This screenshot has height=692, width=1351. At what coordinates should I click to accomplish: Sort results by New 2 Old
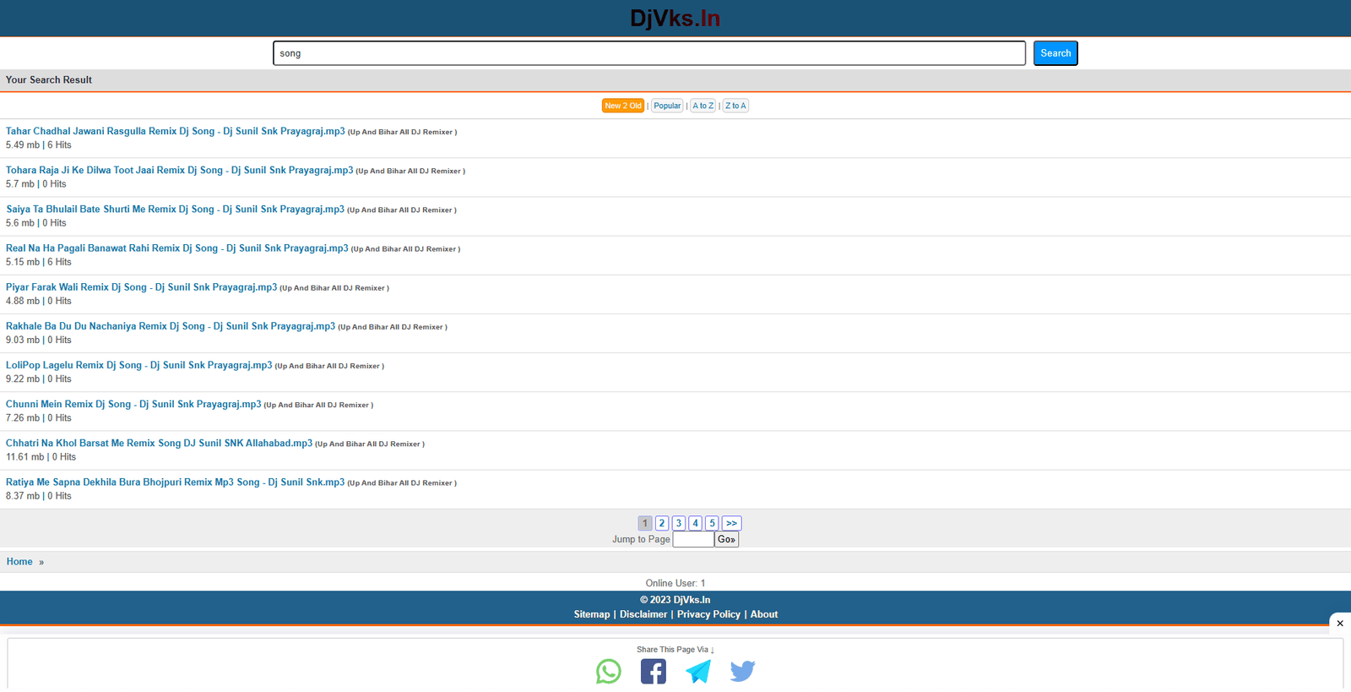(x=623, y=106)
